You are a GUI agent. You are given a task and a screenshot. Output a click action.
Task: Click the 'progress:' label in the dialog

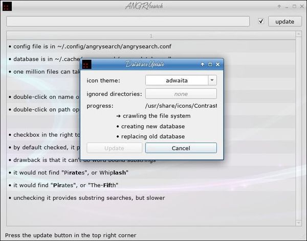tap(100, 106)
